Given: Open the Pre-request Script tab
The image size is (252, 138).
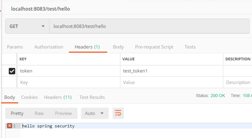Looking at the screenshot, I should (x=154, y=47).
